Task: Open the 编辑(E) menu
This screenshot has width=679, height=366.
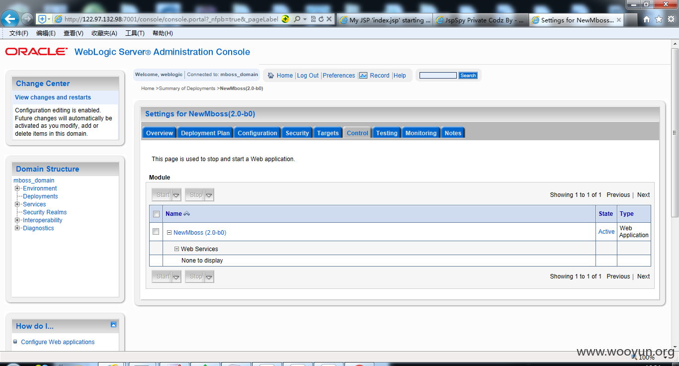Action: point(46,33)
